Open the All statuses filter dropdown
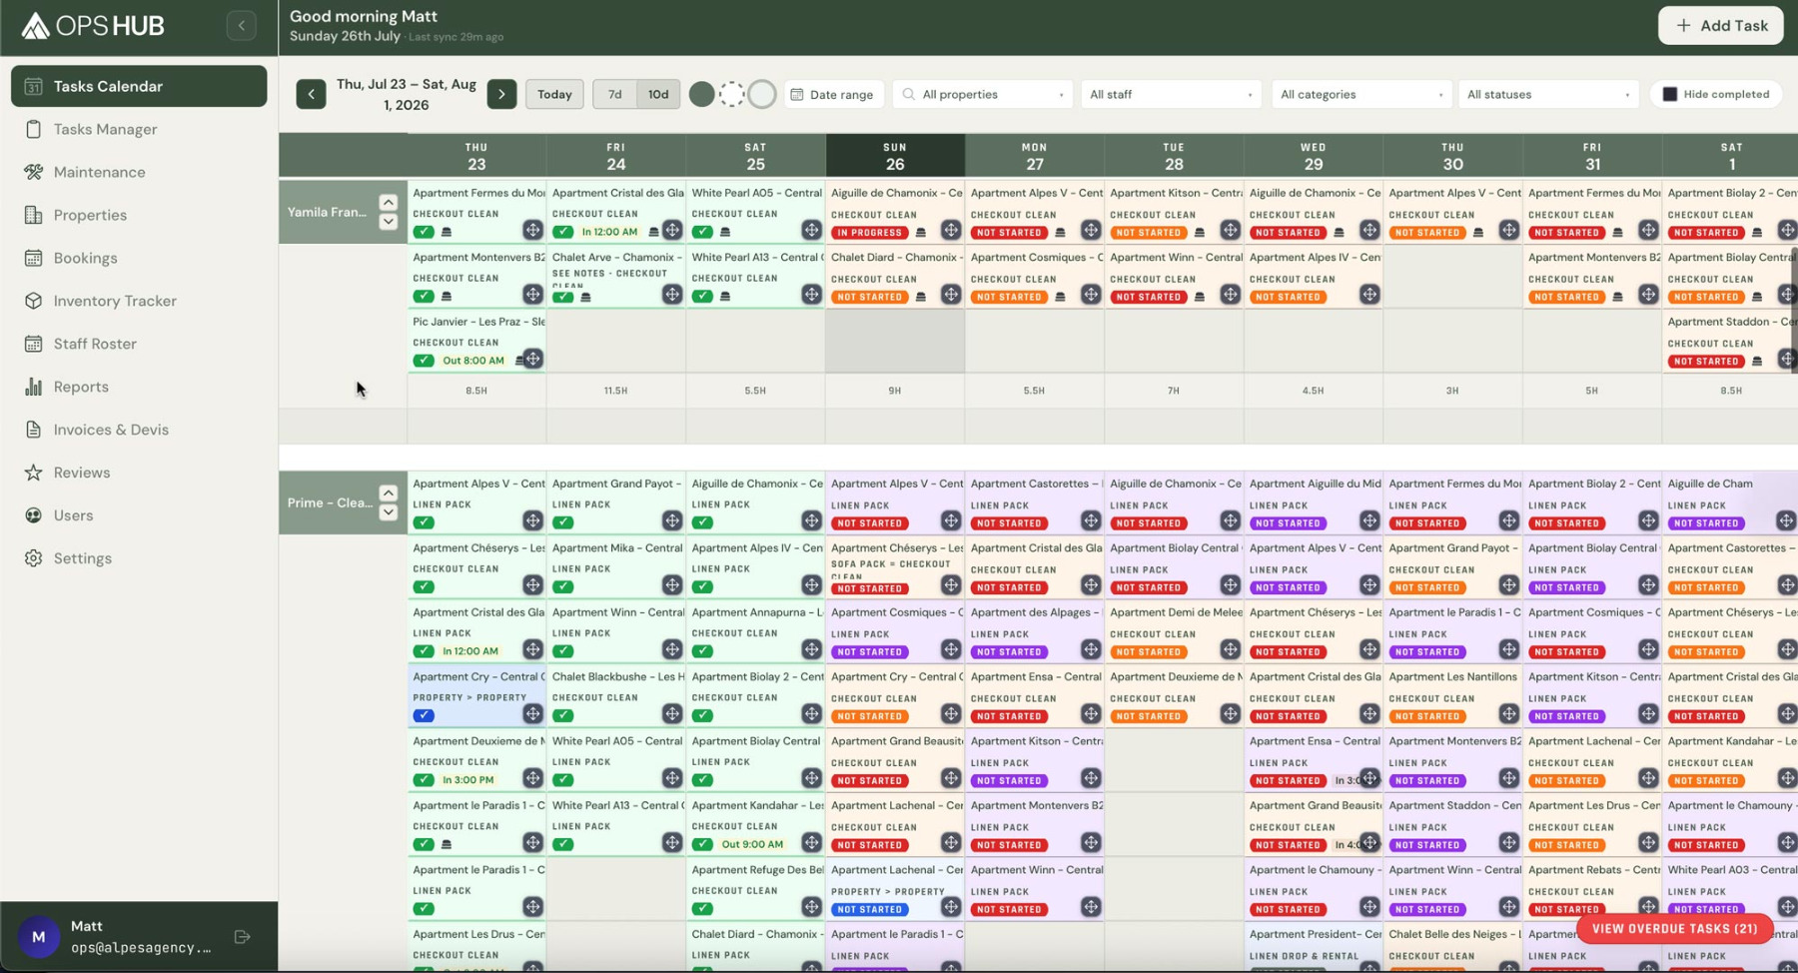This screenshot has height=973, width=1798. tap(1548, 94)
